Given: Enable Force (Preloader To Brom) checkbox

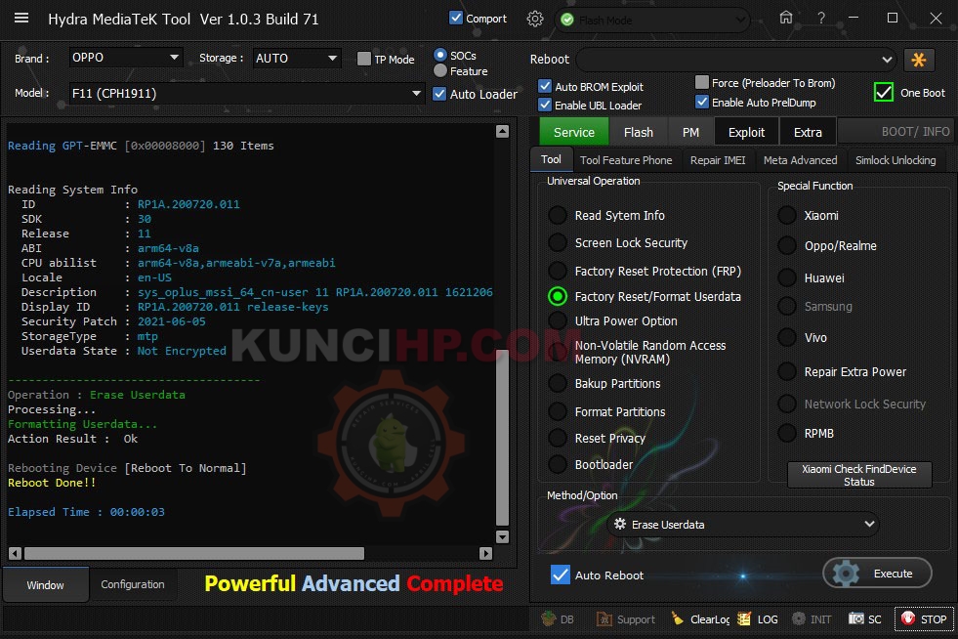Looking at the screenshot, I should [x=702, y=82].
